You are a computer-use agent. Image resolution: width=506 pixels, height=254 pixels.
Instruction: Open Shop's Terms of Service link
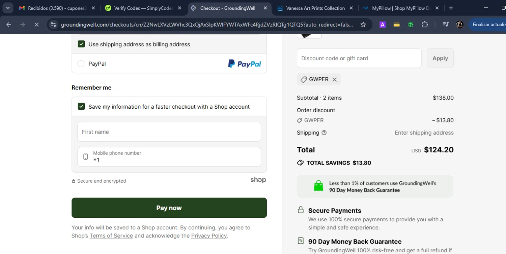[111, 236]
